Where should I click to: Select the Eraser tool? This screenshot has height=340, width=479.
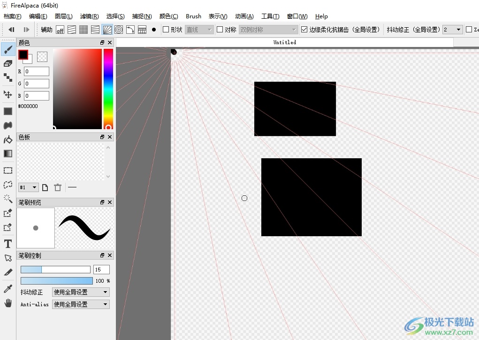pyautogui.click(x=8, y=63)
